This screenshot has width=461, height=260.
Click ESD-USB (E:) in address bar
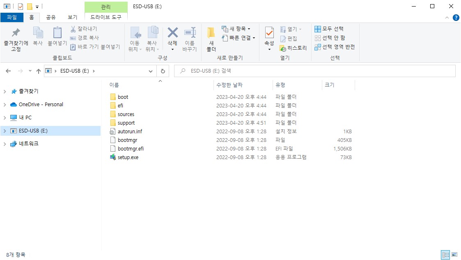point(74,71)
